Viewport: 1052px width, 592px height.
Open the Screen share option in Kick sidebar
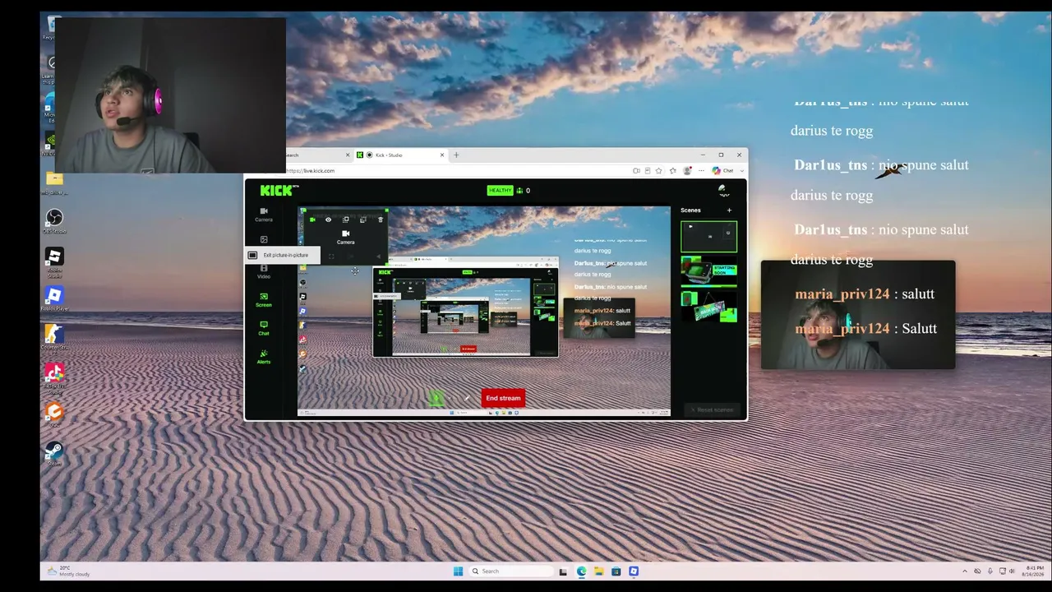point(264,299)
